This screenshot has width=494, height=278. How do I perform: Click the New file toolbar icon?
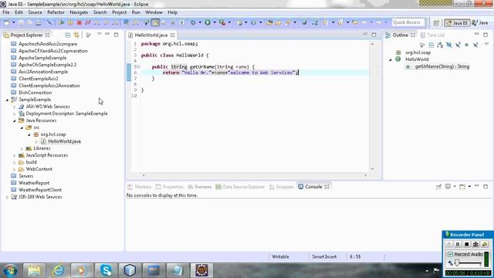click(7, 22)
